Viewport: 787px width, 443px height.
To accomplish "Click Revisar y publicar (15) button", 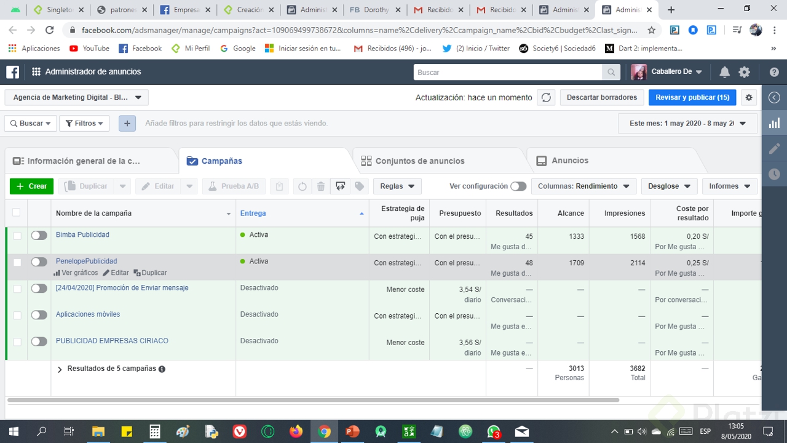I will click(692, 97).
